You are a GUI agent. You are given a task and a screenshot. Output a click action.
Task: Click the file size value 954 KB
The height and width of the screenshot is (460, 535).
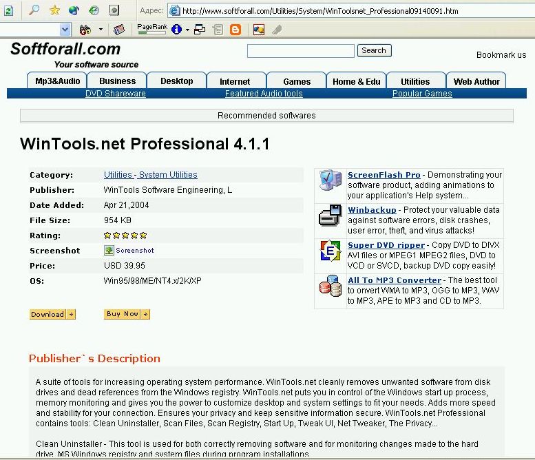tap(118, 220)
